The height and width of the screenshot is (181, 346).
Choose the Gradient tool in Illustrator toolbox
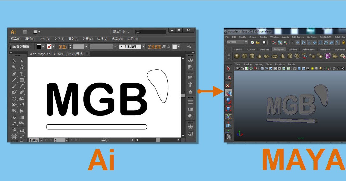tap(22, 117)
